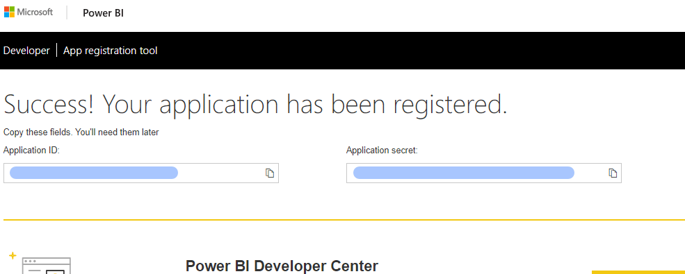Image resolution: width=685 pixels, height=274 pixels.
Task: Open the App registration tool link
Action: tap(110, 51)
